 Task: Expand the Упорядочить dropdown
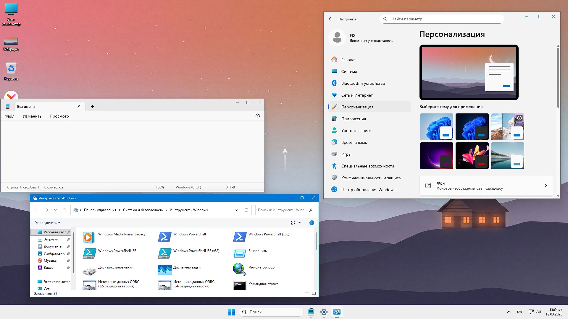47,223
